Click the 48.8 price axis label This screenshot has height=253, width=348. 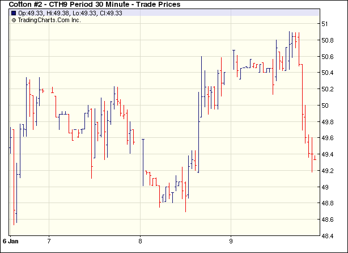pos(328,203)
